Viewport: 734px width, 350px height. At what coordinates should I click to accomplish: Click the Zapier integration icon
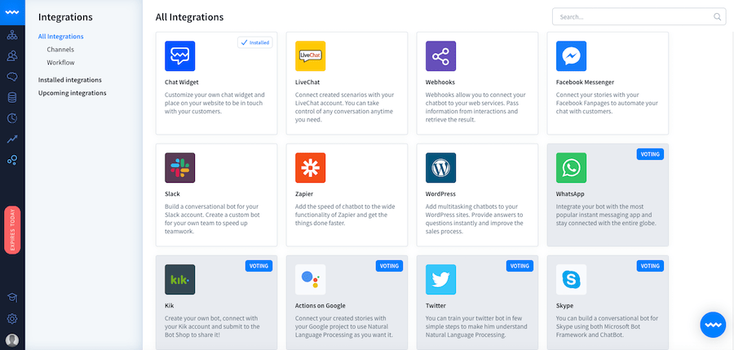(311, 168)
